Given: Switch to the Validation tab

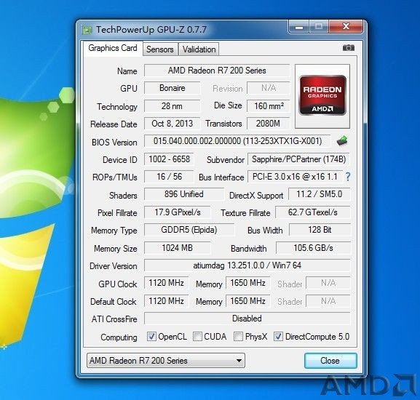Looking at the screenshot, I should coord(199,49).
